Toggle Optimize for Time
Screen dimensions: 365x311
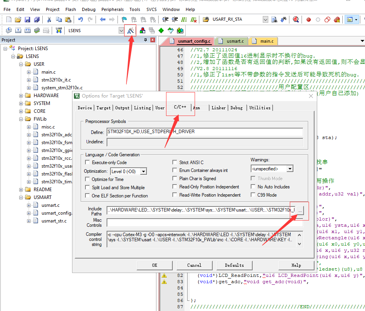[x=87, y=179]
